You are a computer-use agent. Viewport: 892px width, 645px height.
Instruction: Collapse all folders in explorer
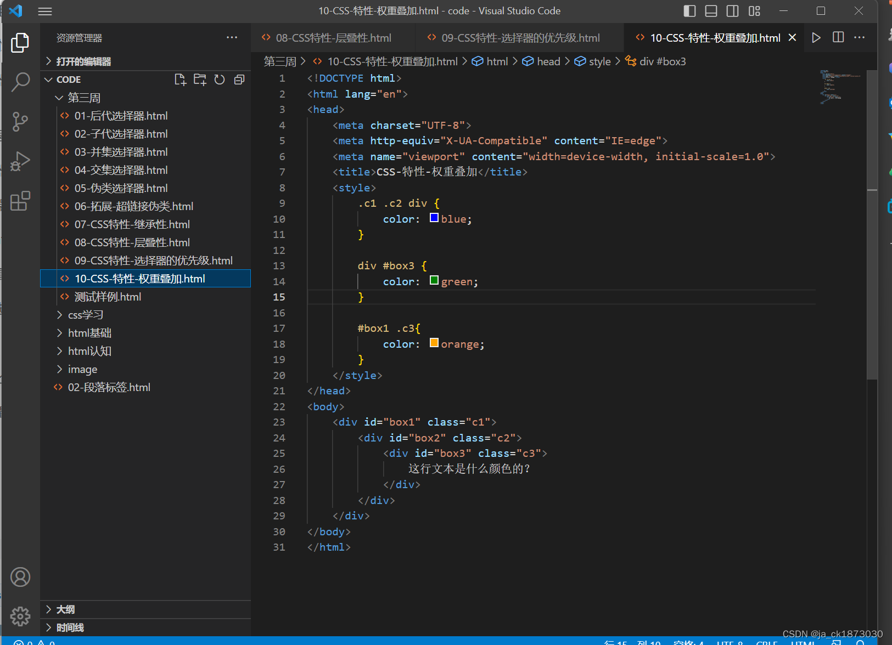[239, 80]
